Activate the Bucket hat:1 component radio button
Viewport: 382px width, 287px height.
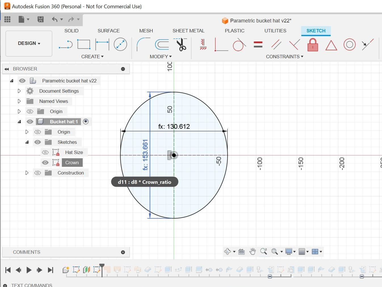click(x=86, y=122)
